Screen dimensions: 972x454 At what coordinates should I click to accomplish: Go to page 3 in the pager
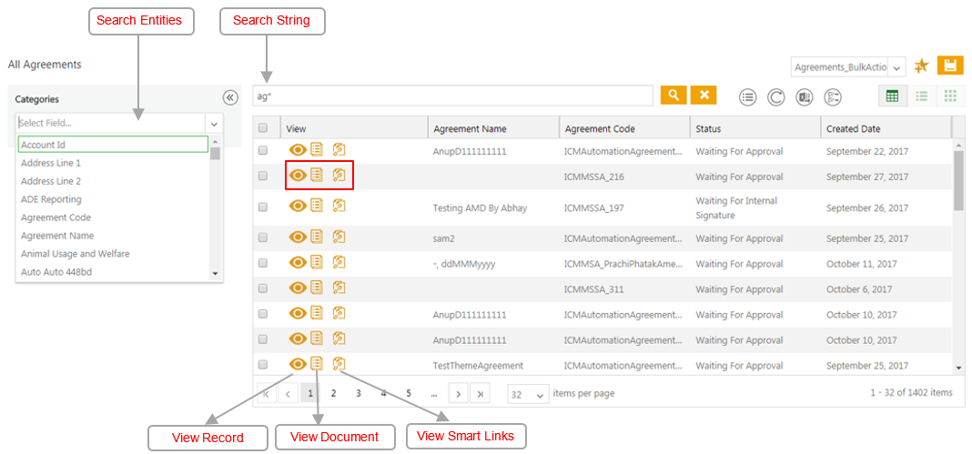[359, 393]
